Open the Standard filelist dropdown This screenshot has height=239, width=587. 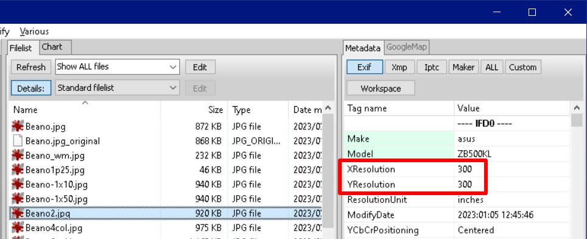pos(118,88)
